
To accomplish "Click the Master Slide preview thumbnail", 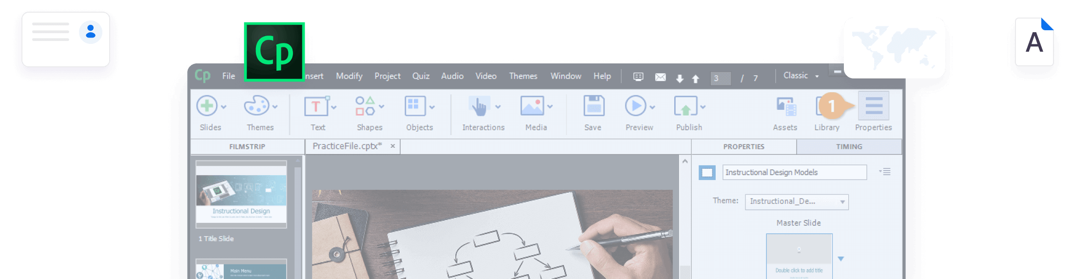I will coord(799,257).
